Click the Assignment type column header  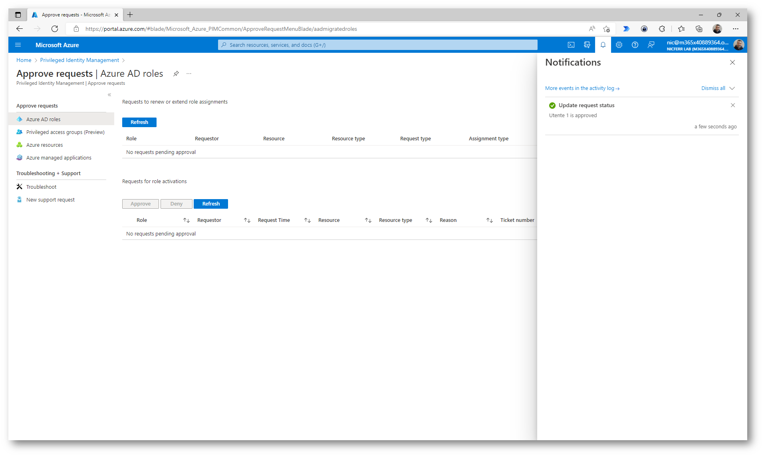[x=488, y=139]
